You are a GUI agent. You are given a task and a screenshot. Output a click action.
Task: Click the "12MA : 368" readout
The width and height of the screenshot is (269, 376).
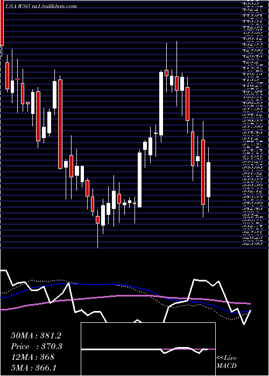point(32,357)
